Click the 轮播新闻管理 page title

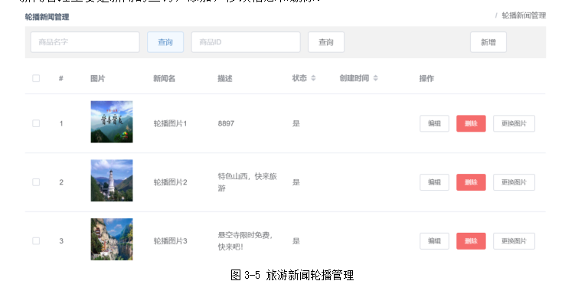pyautogui.click(x=47, y=17)
